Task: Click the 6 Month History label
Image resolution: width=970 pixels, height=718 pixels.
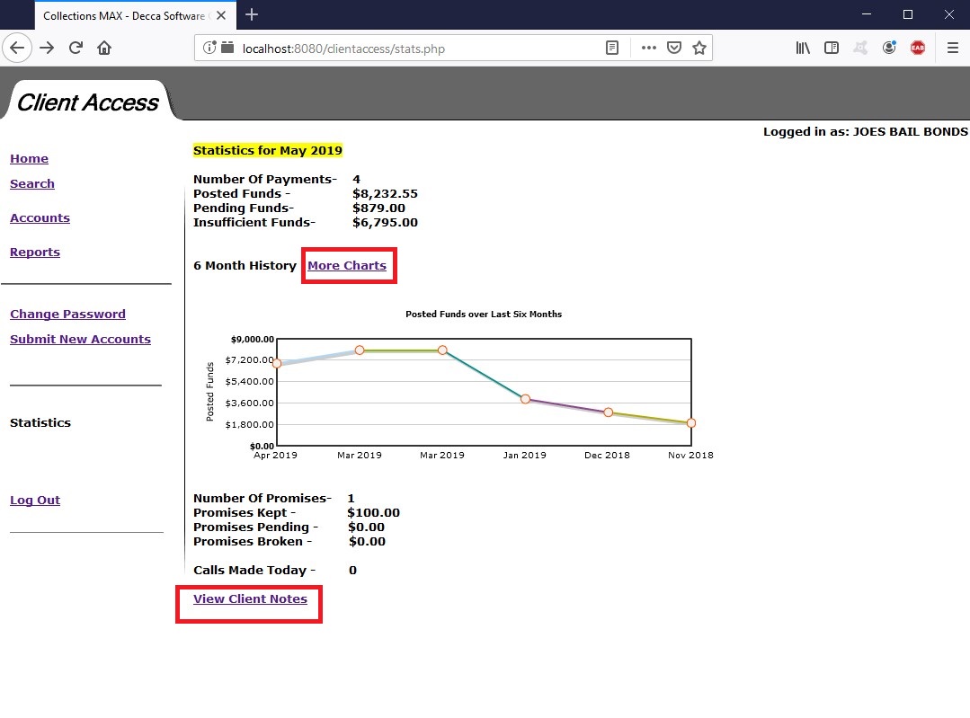Action: [245, 265]
